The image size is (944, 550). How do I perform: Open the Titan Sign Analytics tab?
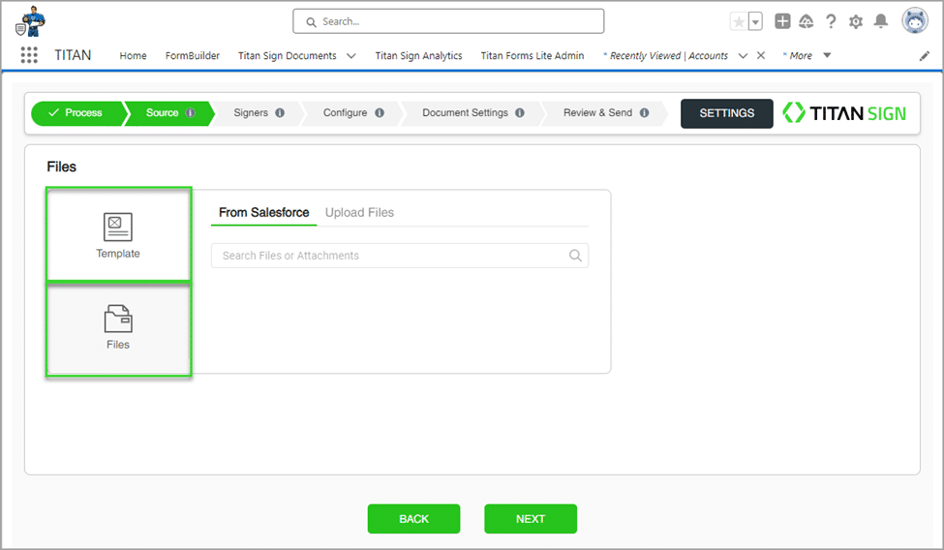point(418,56)
